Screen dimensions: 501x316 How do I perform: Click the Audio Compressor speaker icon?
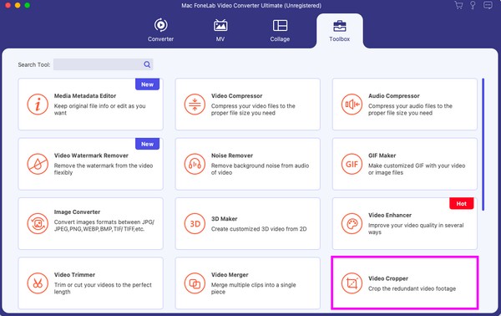point(352,104)
